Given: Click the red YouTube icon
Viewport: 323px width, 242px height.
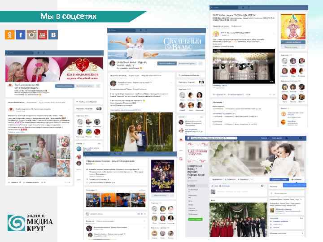Looking at the screenshot, I should point(42,35).
